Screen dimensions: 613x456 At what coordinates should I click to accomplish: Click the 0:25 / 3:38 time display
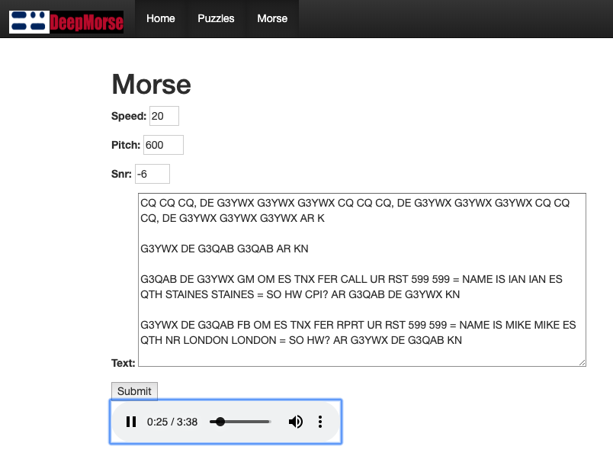[x=172, y=422]
